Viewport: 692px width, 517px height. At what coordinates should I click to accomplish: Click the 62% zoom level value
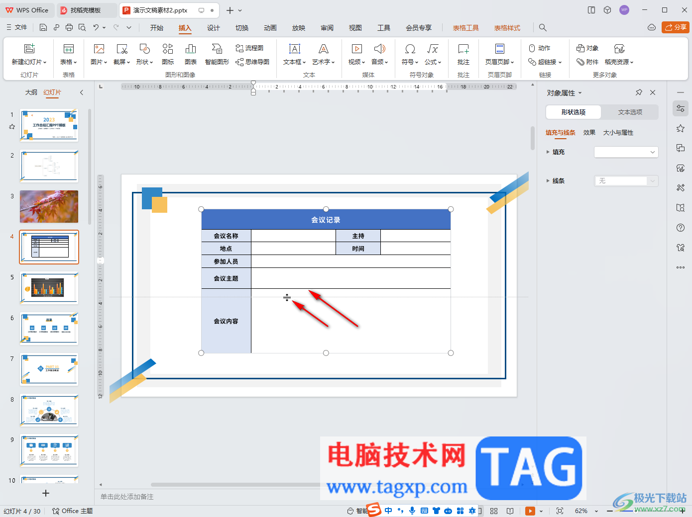(x=581, y=511)
